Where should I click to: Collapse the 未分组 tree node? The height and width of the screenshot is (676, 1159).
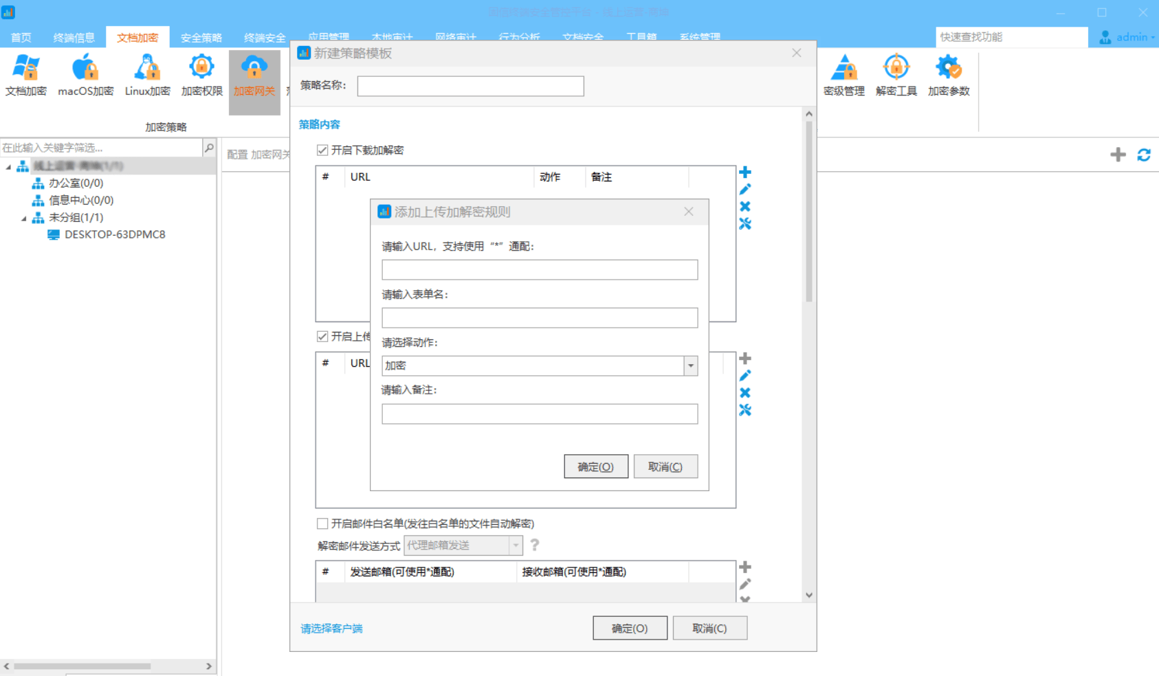[25, 217]
